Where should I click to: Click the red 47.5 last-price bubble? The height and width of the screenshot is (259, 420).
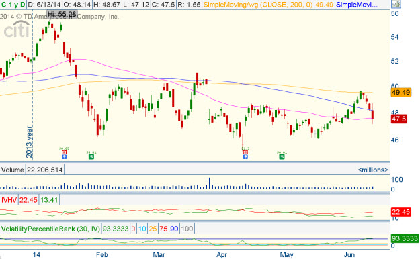point(399,119)
